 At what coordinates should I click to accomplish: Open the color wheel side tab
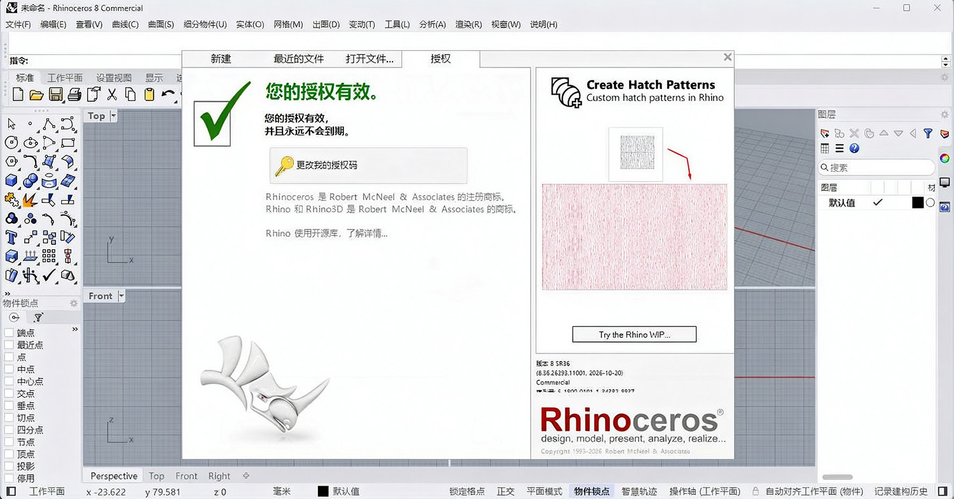(945, 158)
